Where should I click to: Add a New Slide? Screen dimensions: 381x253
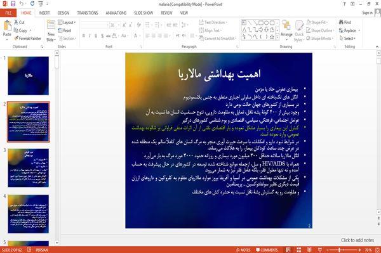click(x=51, y=30)
